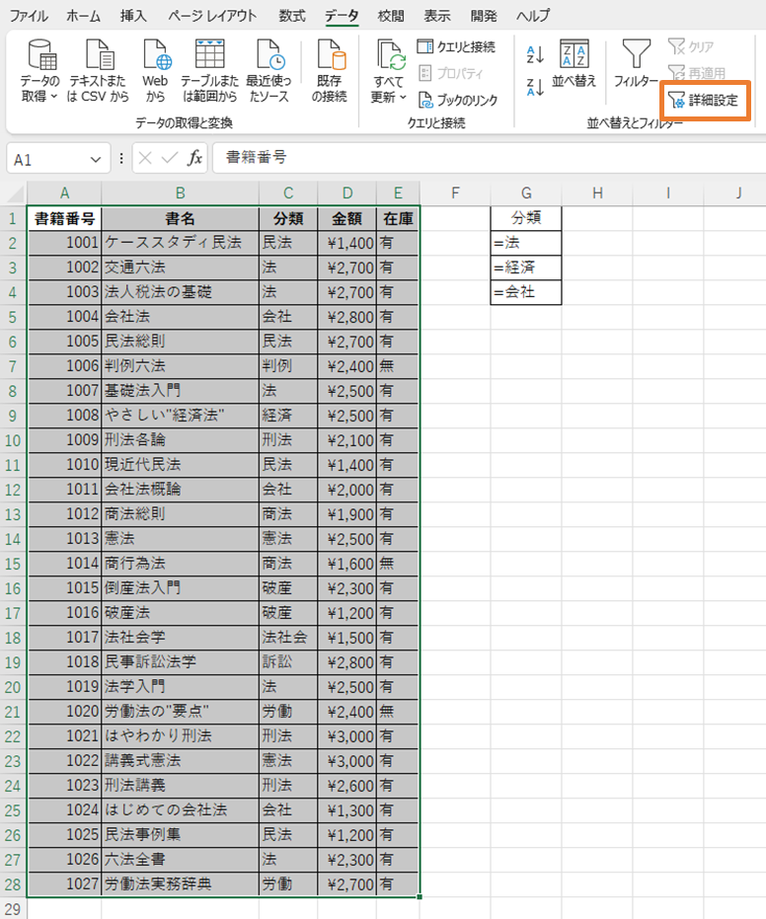766x919 pixels.
Task: Switch to the ページ レイアウト tab
Action: coord(212,16)
